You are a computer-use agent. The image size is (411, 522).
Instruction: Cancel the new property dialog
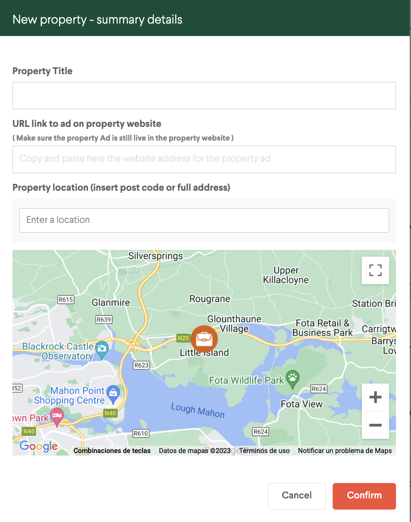[297, 496]
